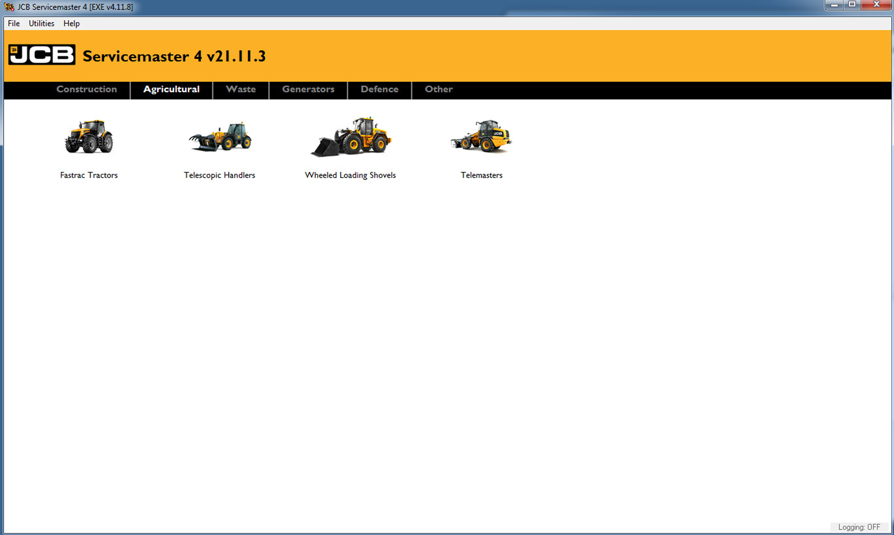The height and width of the screenshot is (535, 894).
Task: Click the Logging: OFF status indicator
Action: coord(859,527)
